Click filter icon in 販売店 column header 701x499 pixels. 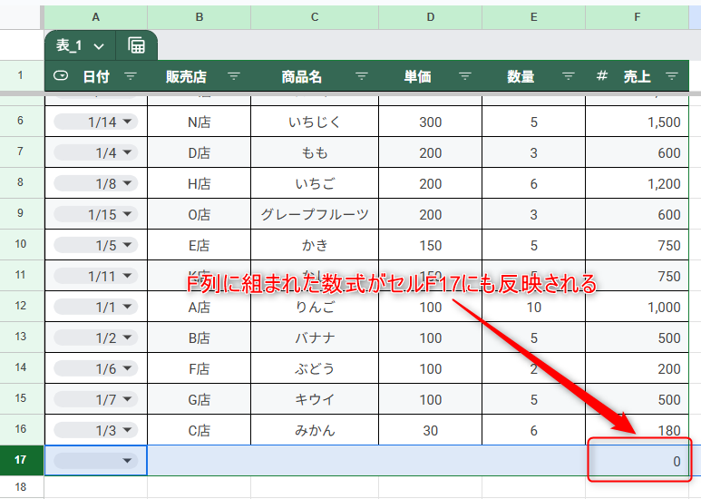[x=234, y=77]
